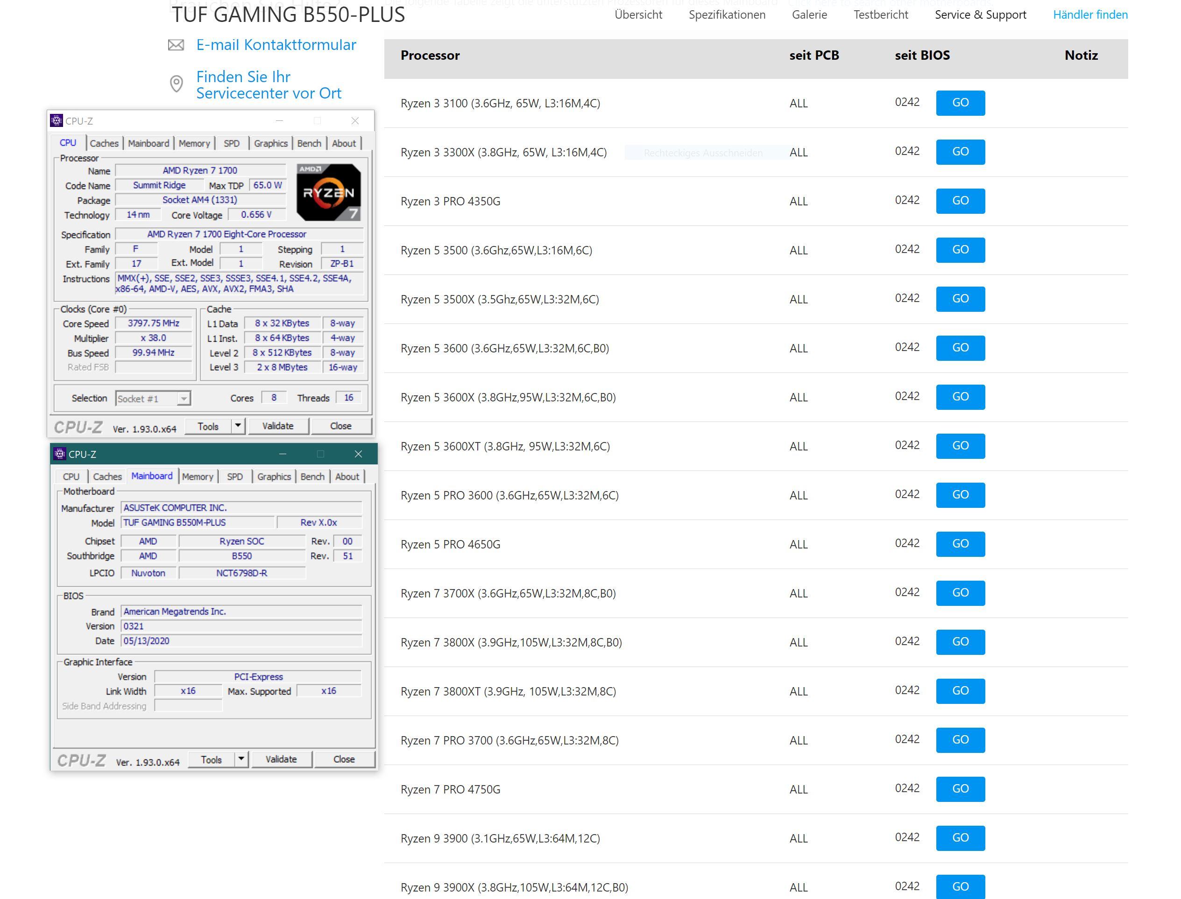Click the envelope email icon
The height and width of the screenshot is (899, 1181).
(x=176, y=45)
